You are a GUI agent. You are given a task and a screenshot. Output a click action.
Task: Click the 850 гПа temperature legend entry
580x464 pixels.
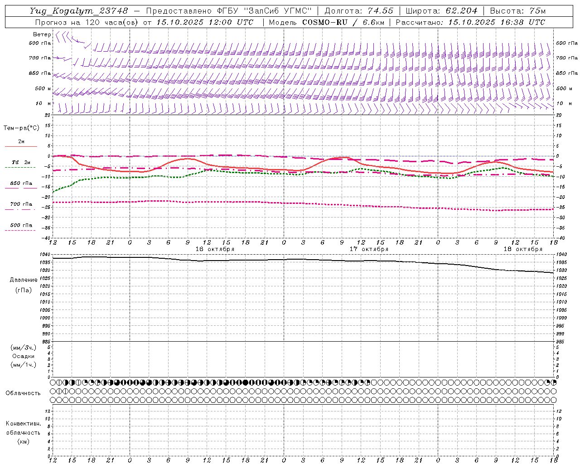pos(21,184)
